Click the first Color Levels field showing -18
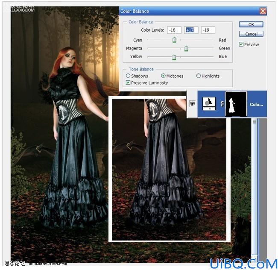Image resolution: width=278 pixels, height=270 pixels. [174, 30]
